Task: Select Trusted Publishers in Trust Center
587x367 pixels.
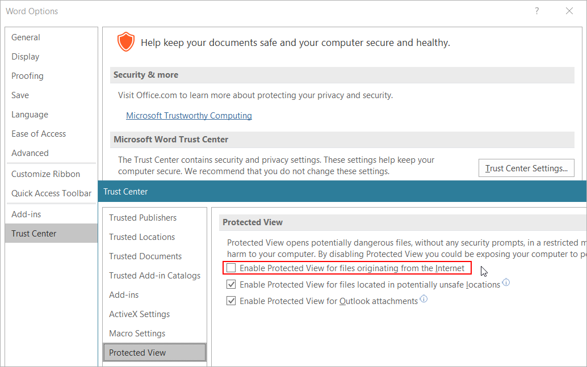Action: pos(142,218)
